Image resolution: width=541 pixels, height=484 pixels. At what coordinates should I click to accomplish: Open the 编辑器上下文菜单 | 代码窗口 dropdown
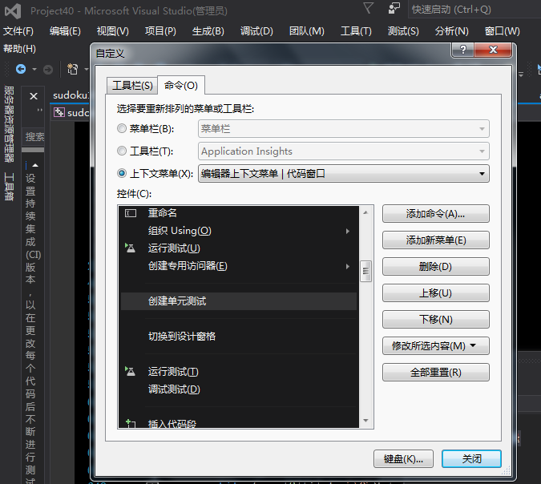pos(344,174)
